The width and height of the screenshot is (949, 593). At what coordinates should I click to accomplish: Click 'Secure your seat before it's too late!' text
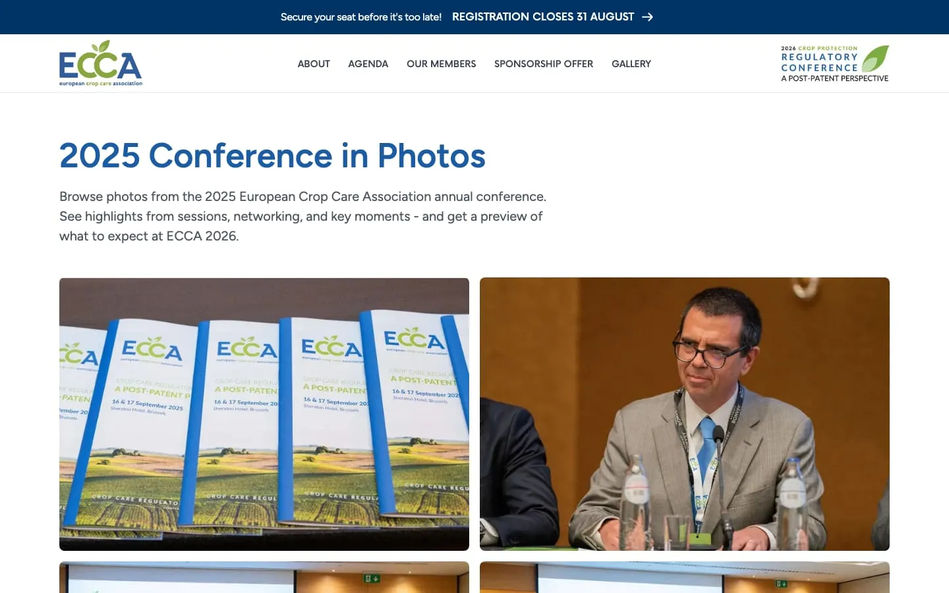pyautogui.click(x=361, y=17)
